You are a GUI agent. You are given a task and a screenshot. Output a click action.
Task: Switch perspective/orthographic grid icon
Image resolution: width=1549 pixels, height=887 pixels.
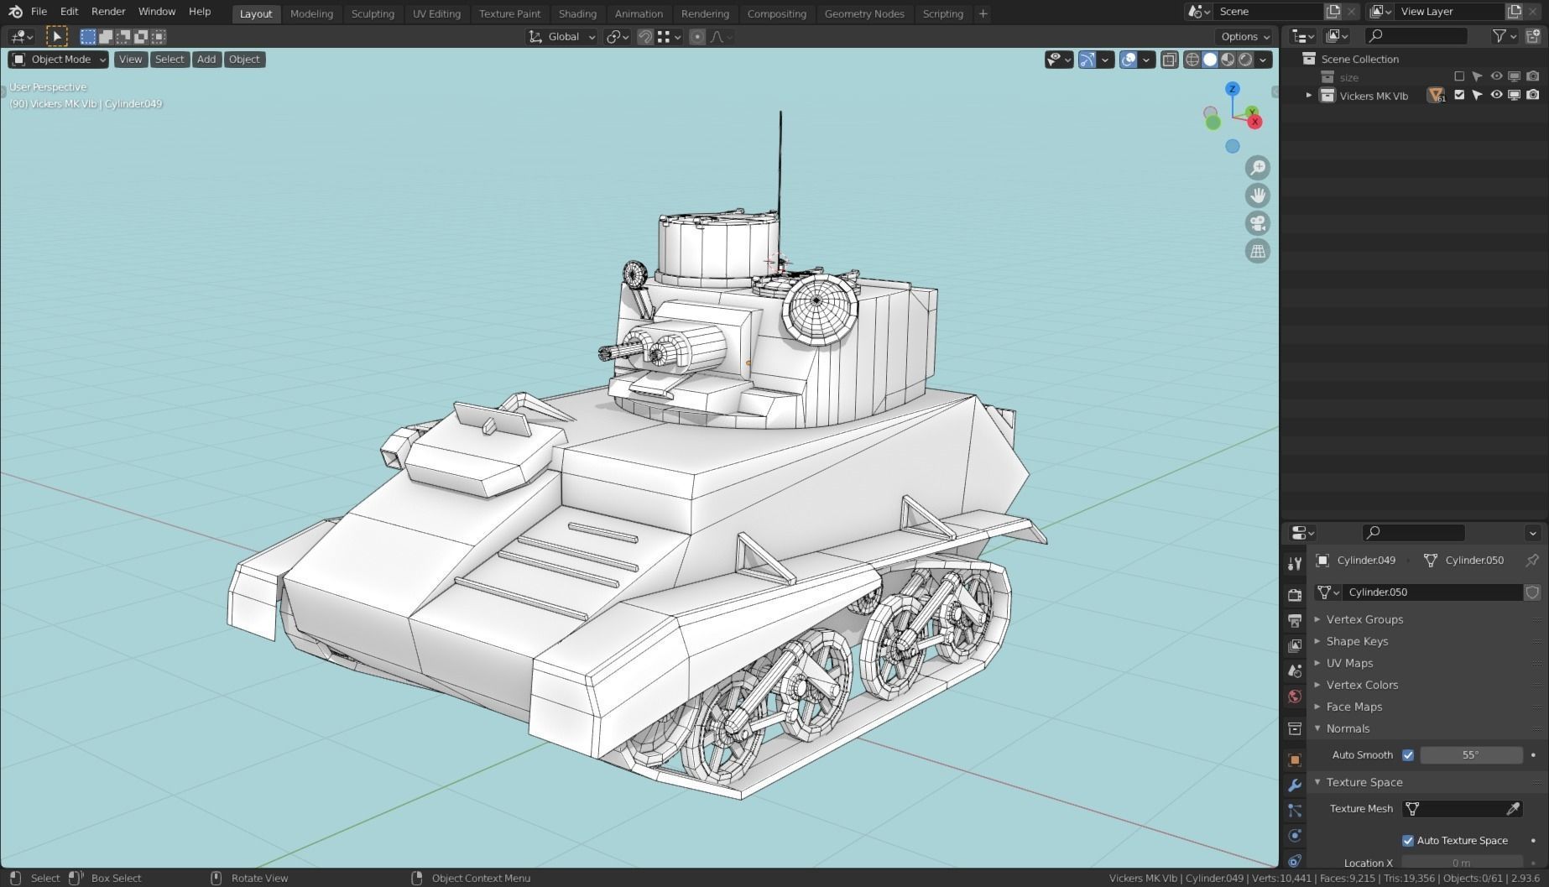click(x=1257, y=251)
